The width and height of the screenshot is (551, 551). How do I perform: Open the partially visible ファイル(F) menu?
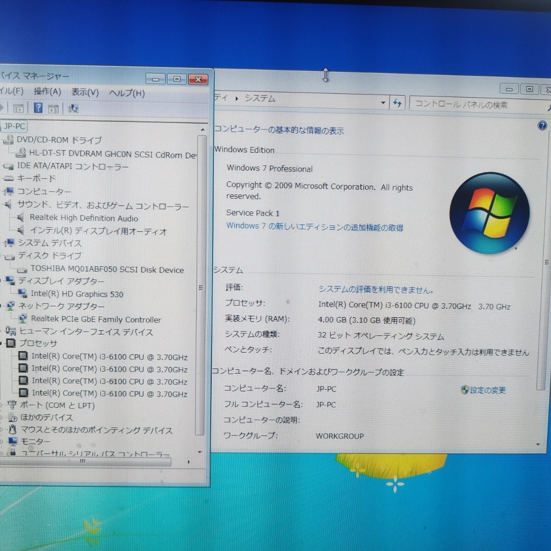(11, 91)
